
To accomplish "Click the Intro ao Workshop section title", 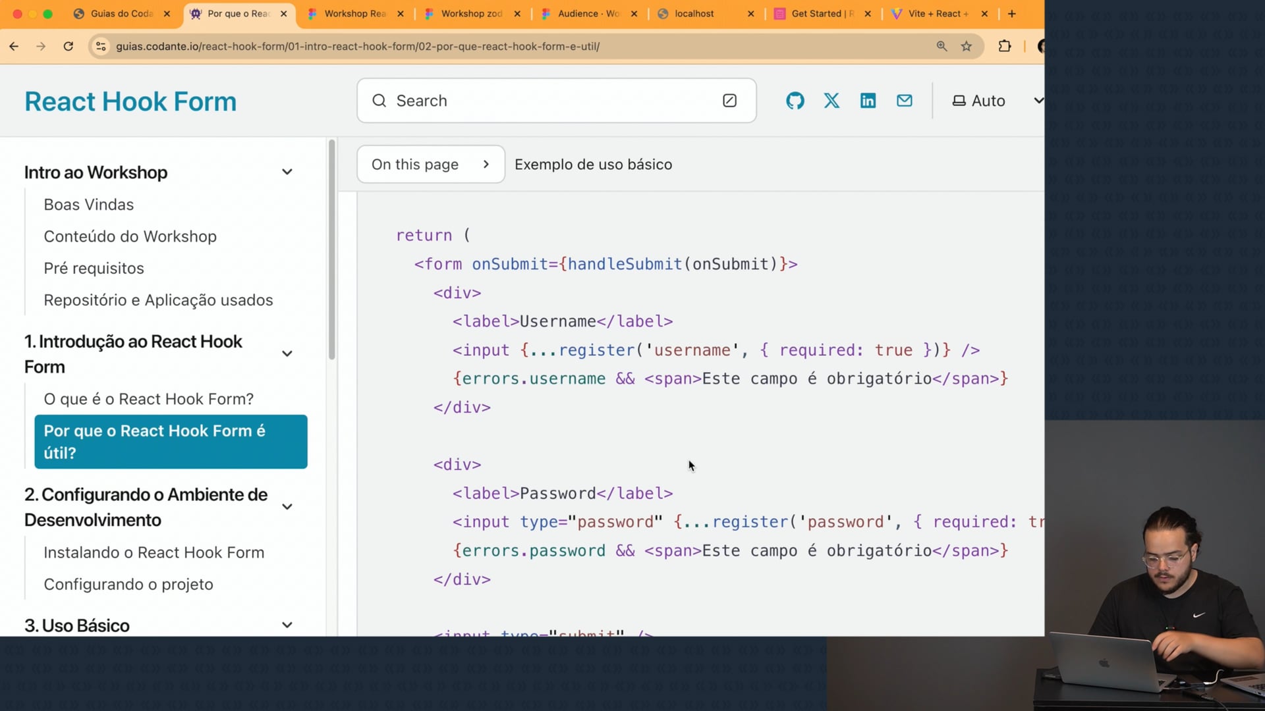I will tap(96, 172).
